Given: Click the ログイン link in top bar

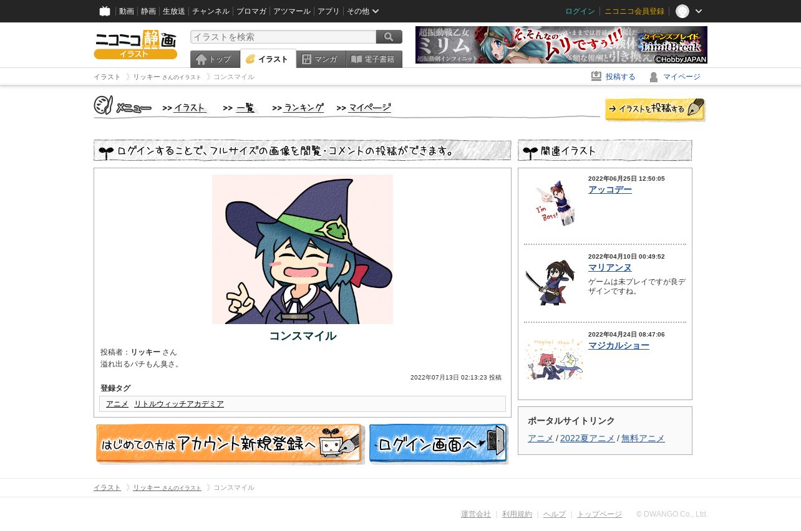Looking at the screenshot, I should click(580, 11).
